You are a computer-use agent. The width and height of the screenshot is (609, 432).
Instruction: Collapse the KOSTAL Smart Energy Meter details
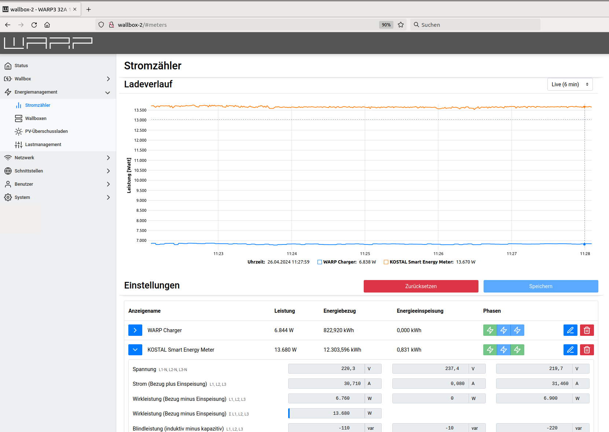click(x=135, y=350)
